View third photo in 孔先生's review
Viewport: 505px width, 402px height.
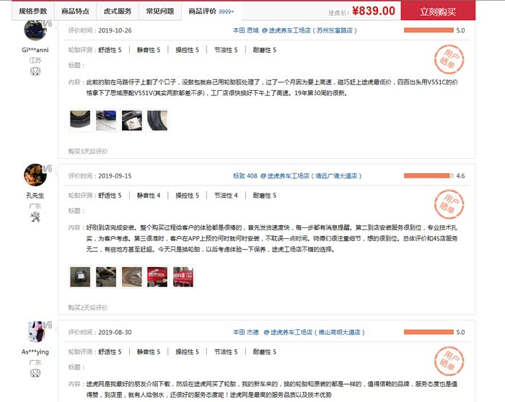(x=132, y=276)
